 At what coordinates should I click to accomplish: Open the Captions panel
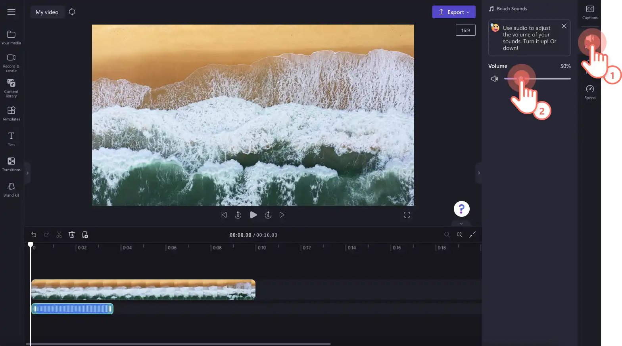[x=590, y=12]
